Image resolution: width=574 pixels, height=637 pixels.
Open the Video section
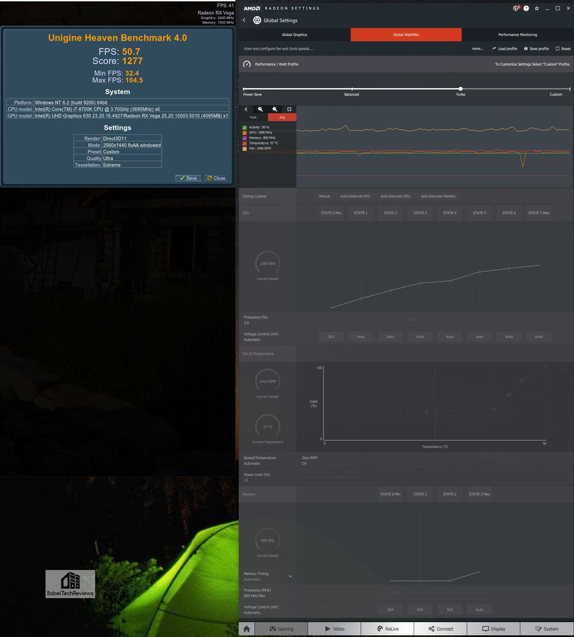click(334, 629)
